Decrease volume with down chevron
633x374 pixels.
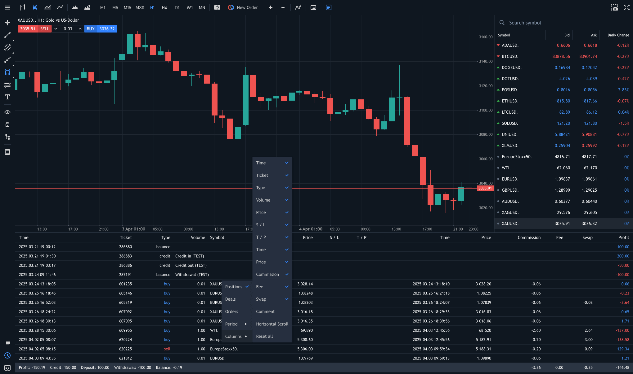(56, 29)
